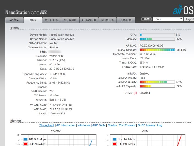194x146 pixels.
Task: Click the TX/RX Rate value 39 Mbps / 58.5 Mbps
Action: (152, 67)
